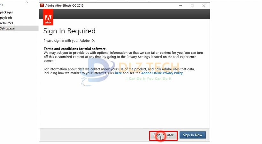Open the Adobe Online Privacy Policy link
This screenshot has width=262, height=144.
click(x=162, y=73)
